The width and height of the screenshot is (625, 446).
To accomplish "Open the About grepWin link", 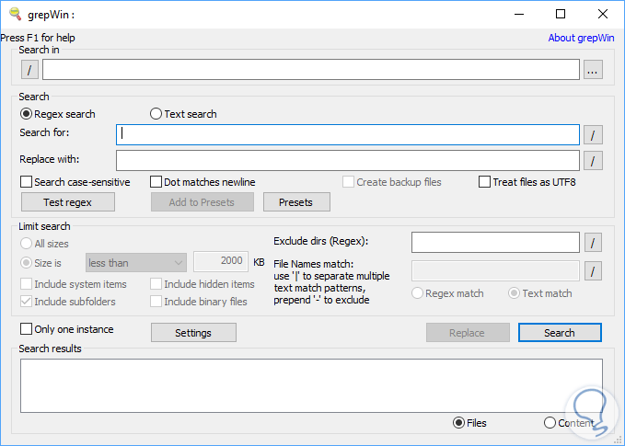I will pos(581,38).
